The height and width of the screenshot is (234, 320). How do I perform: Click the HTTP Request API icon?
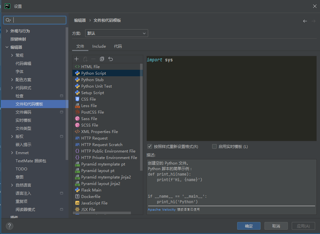(x=77, y=138)
